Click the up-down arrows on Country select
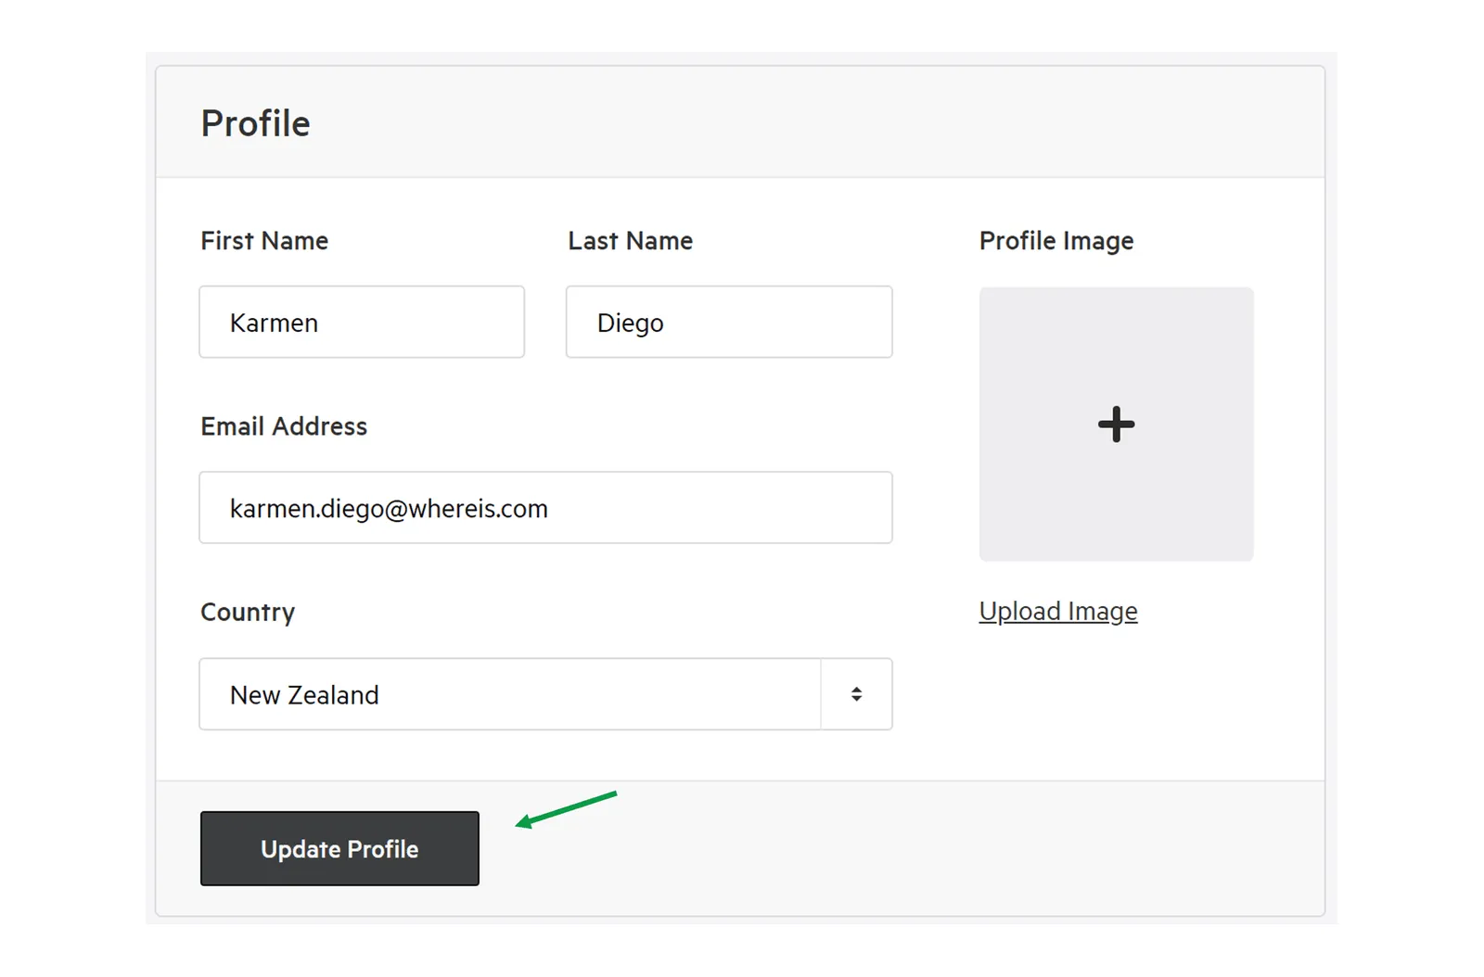This screenshot has width=1484, height=977. 856,694
